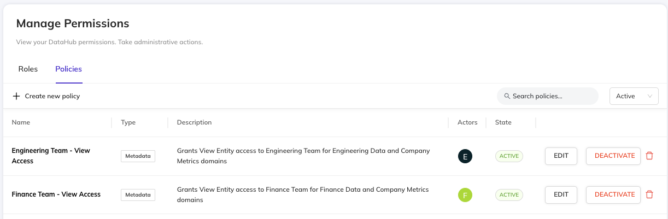Click the Engineering Team actor avatar E
The width and height of the screenshot is (668, 219).
(465, 157)
